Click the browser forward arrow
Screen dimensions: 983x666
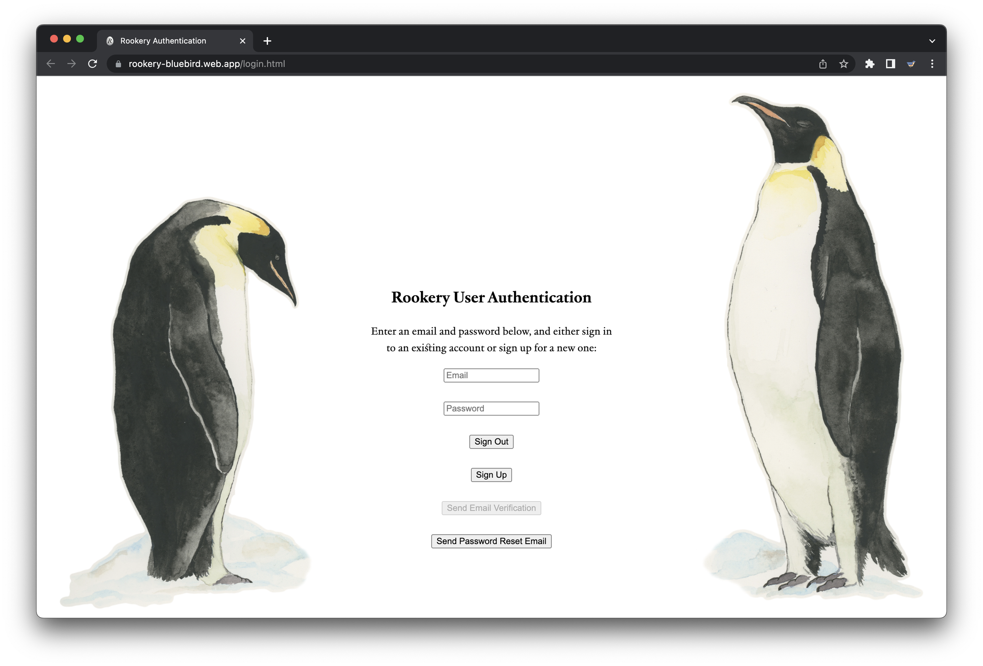tap(72, 64)
